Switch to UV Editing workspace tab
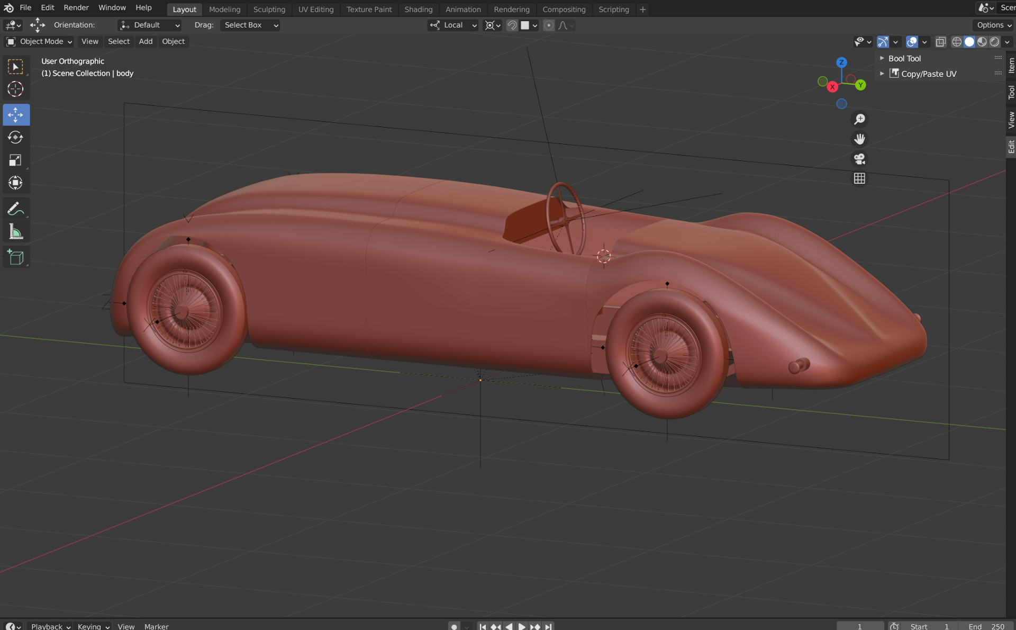The image size is (1016, 630). tap(316, 10)
